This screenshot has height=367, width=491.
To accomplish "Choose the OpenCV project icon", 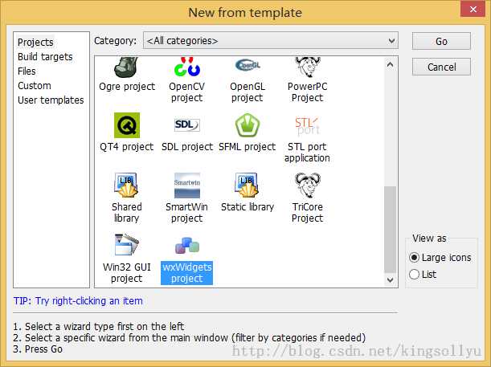I will 187,67.
